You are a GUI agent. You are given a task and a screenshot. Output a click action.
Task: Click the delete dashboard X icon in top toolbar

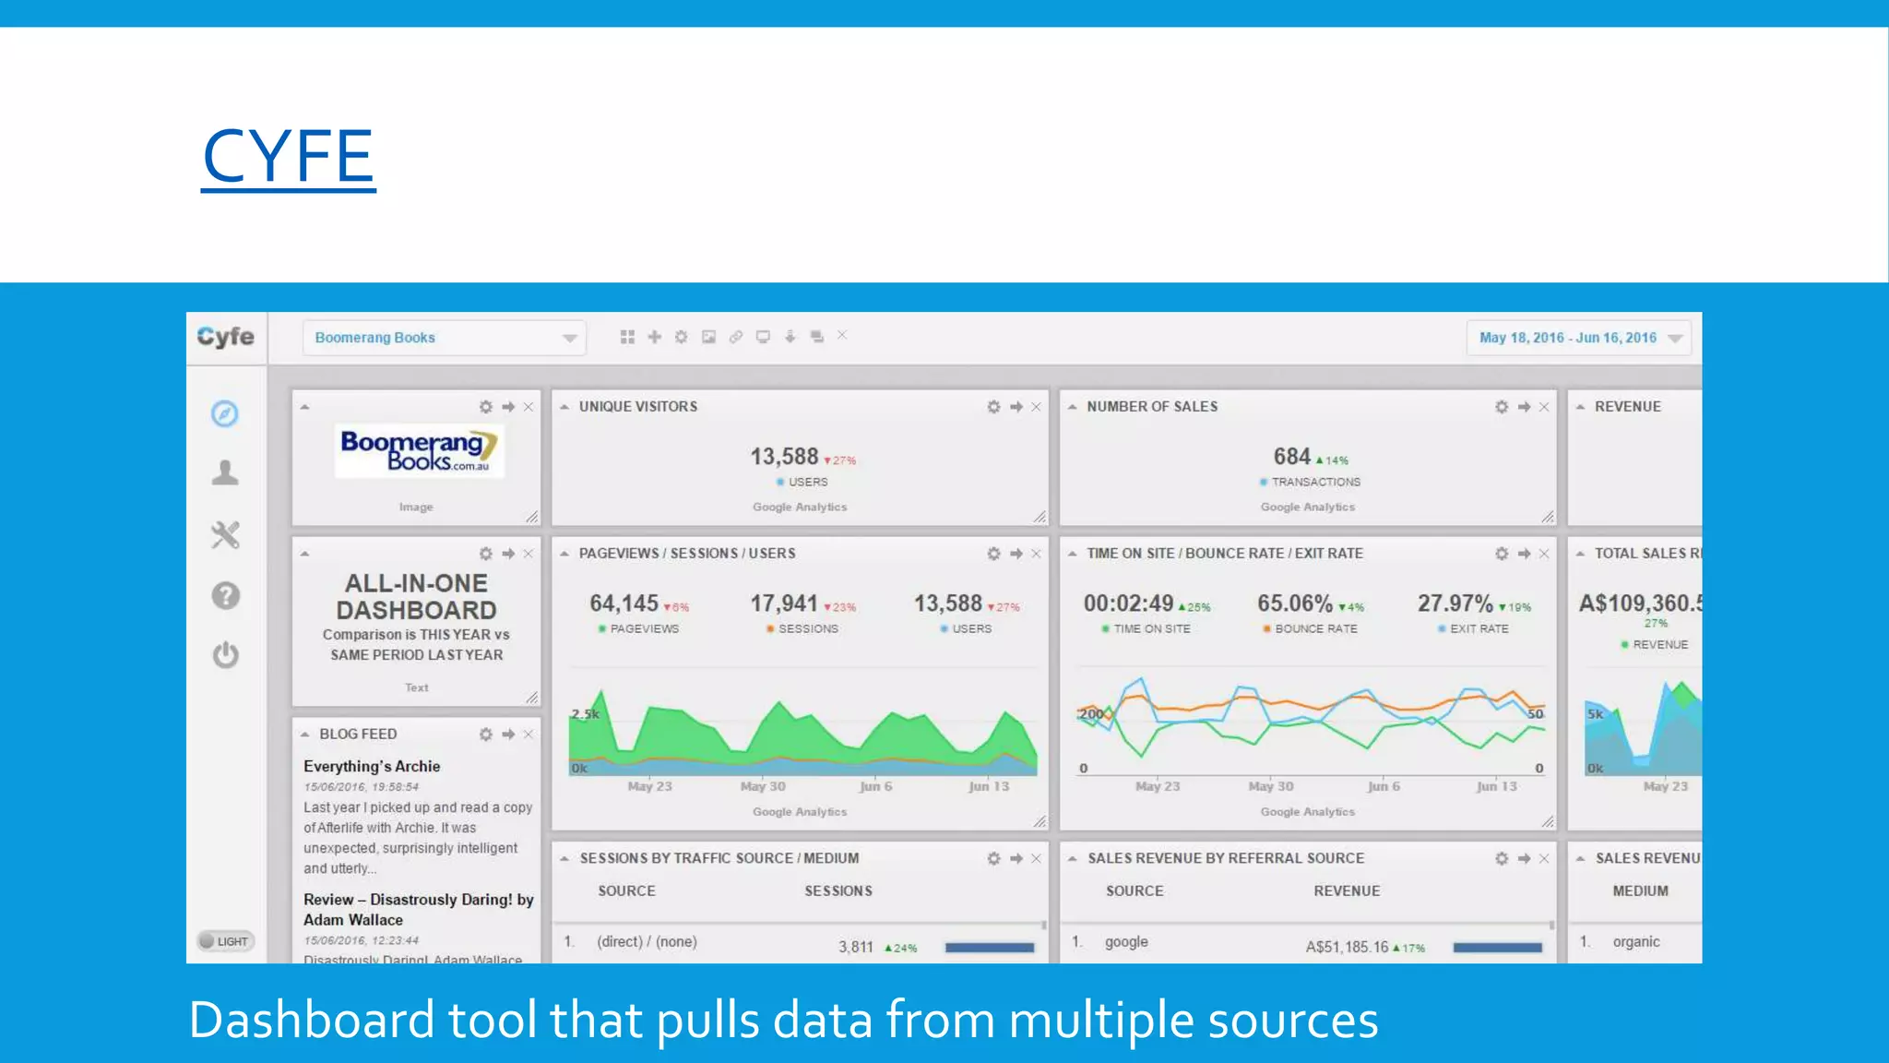tap(842, 335)
